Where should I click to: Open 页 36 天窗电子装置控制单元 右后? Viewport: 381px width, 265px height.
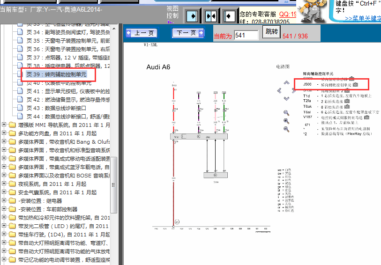pyautogui.click(x=68, y=49)
